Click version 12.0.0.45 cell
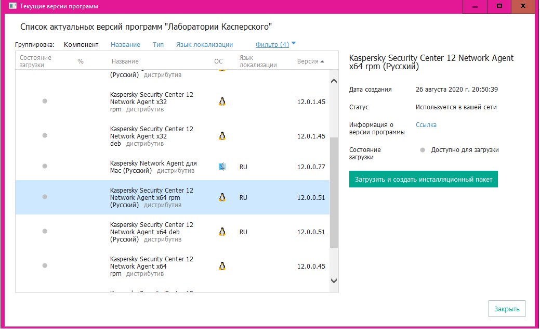This screenshot has width=540, height=329. click(x=311, y=266)
